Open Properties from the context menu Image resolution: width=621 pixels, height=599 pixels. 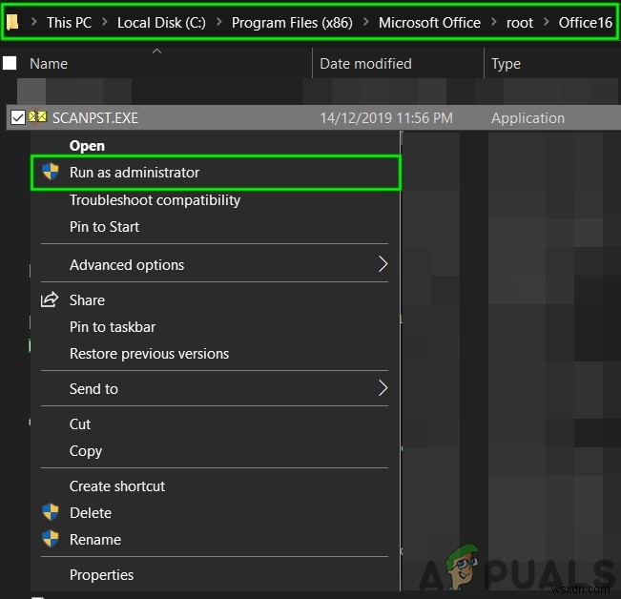tap(216, 574)
